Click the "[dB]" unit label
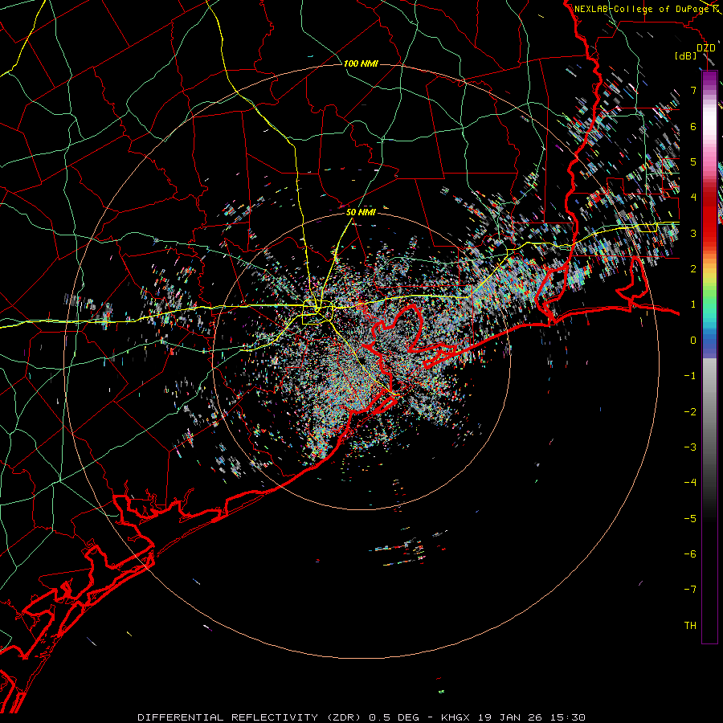 pyautogui.click(x=685, y=55)
